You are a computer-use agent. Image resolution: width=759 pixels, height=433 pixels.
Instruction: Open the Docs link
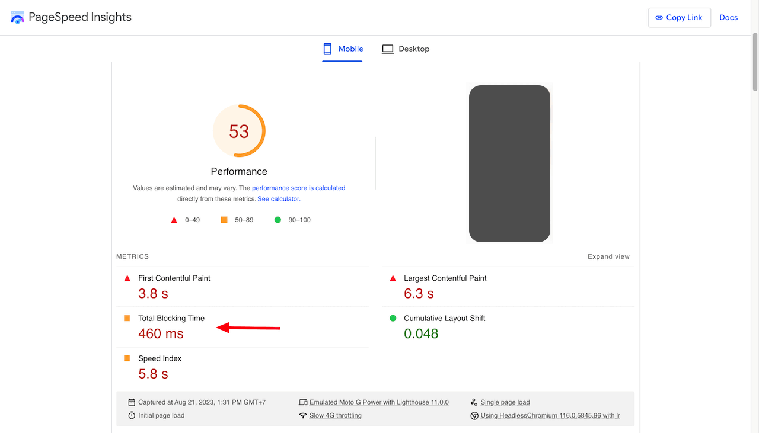(729, 17)
